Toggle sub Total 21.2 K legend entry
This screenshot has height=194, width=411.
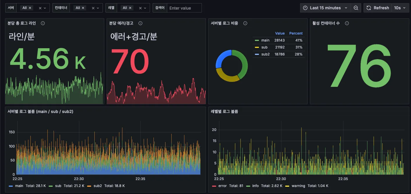tap(67, 186)
